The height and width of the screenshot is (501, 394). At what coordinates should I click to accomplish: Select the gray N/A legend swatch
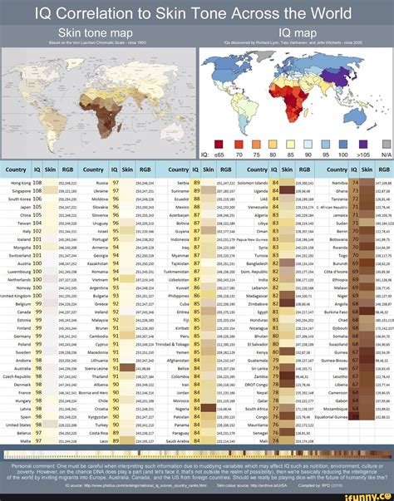[x=387, y=145]
